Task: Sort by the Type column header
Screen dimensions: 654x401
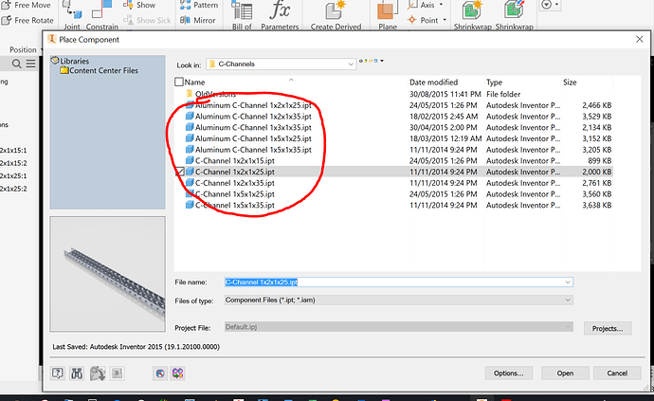Action: [494, 82]
